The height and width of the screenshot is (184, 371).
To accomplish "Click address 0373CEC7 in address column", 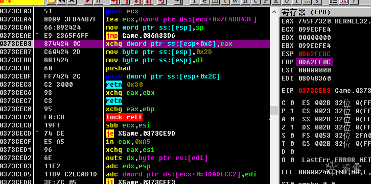I will click(x=16, y=101).
